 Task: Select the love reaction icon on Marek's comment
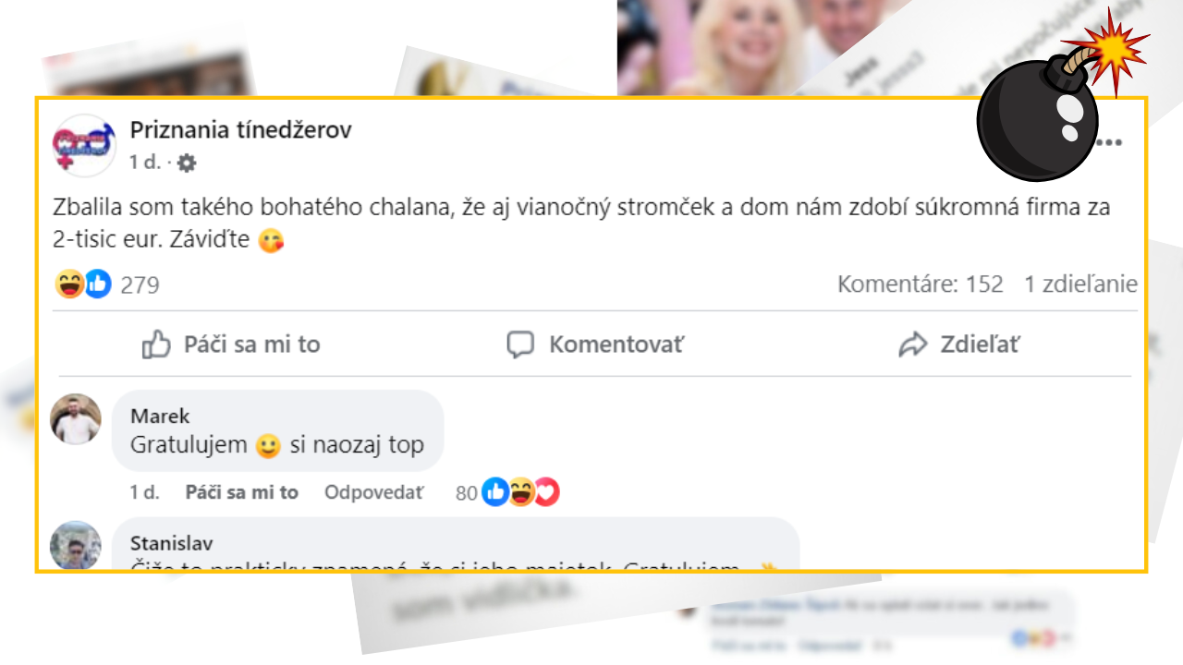[x=545, y=492]
